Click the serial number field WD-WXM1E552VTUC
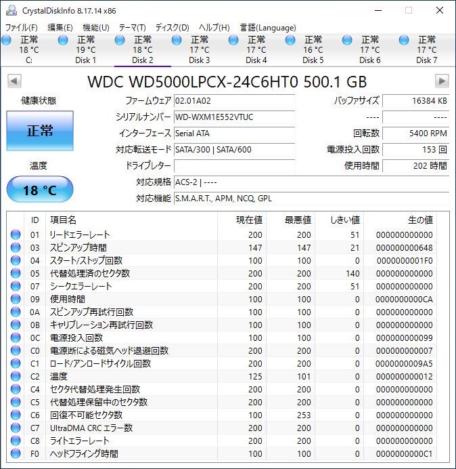This screenshot has height=469, width=456. point(234,117)
